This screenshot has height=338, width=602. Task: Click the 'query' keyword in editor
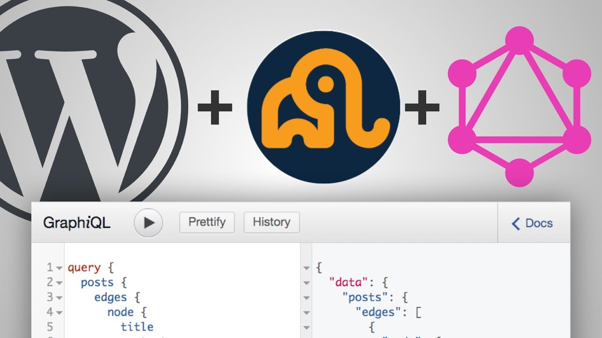84,268
